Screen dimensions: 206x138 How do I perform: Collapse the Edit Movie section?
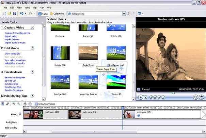pos(32,48)
